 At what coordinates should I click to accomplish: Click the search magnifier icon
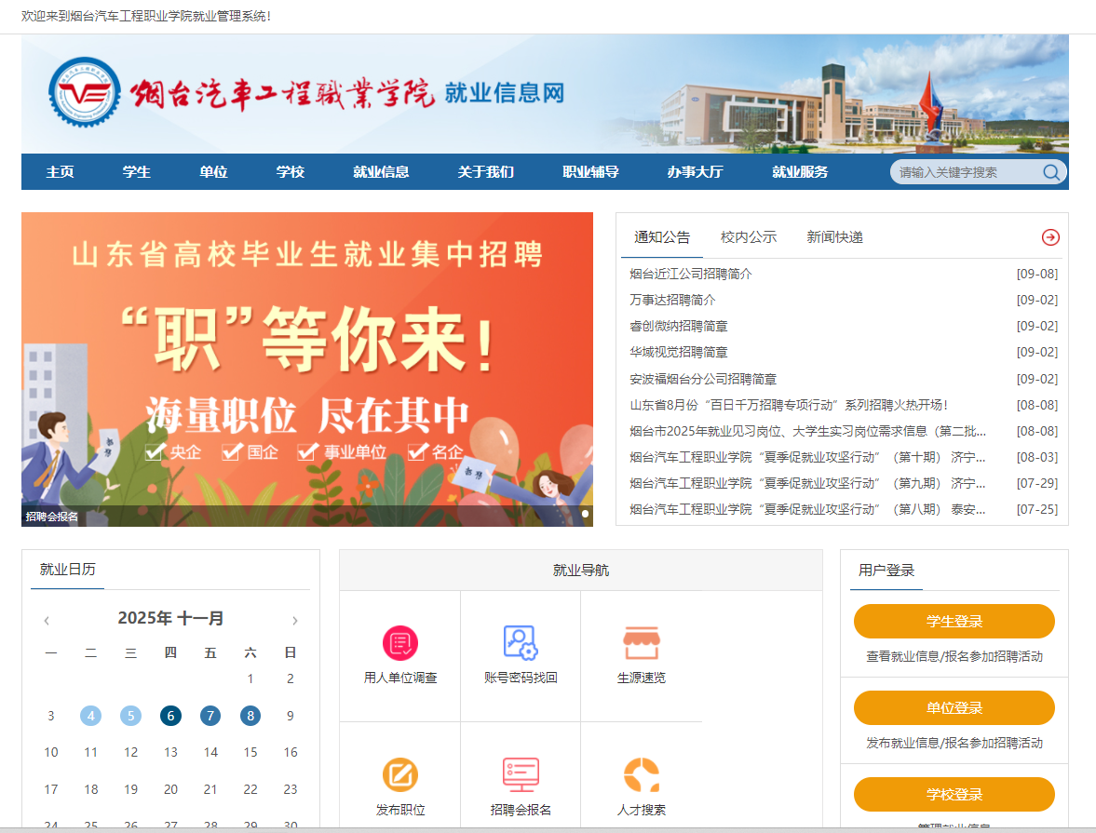[x=1051, y=172]
